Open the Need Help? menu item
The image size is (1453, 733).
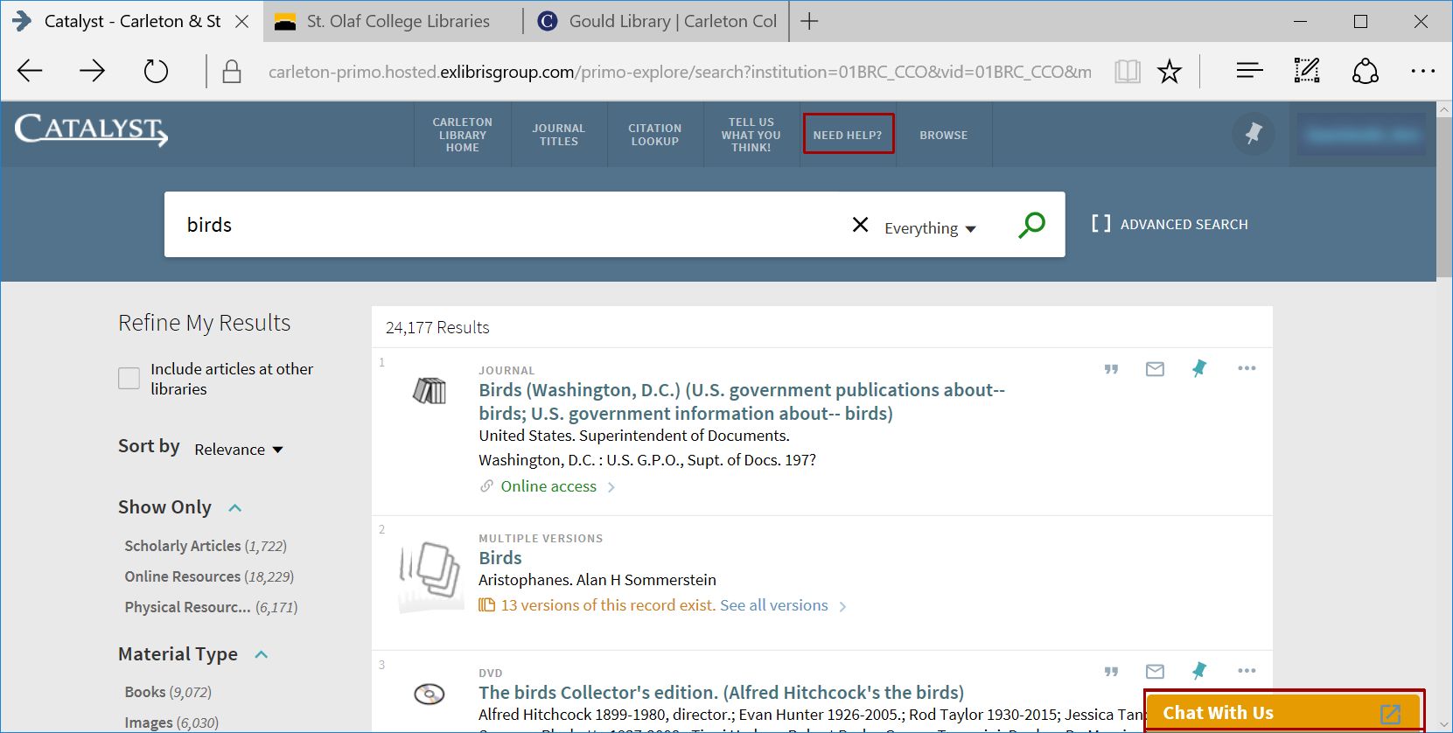coord(848,135)
